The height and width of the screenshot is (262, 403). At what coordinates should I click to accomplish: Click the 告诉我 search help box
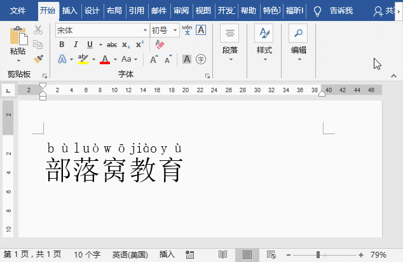point(341,11)
